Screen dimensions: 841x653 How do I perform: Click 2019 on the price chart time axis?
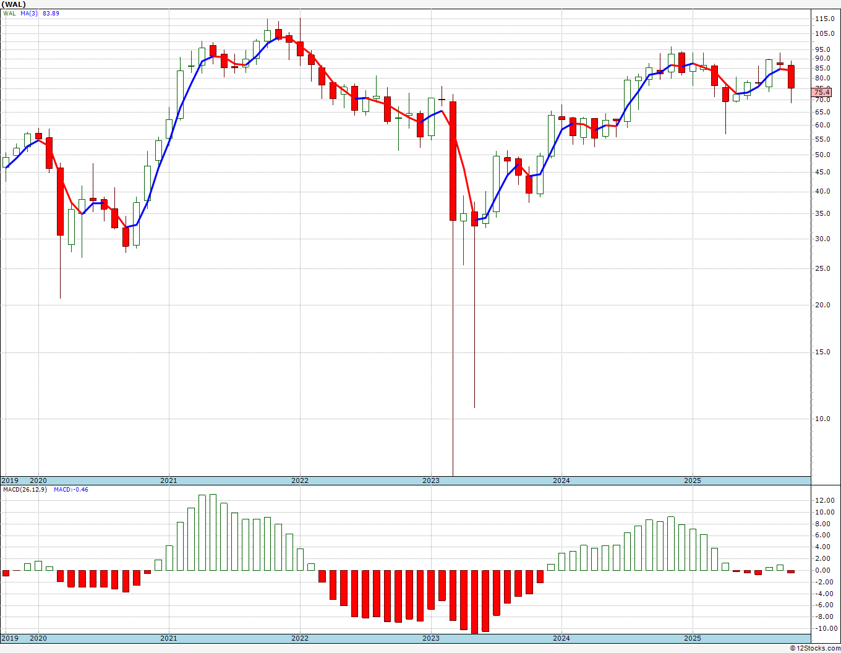coord(9,480)
